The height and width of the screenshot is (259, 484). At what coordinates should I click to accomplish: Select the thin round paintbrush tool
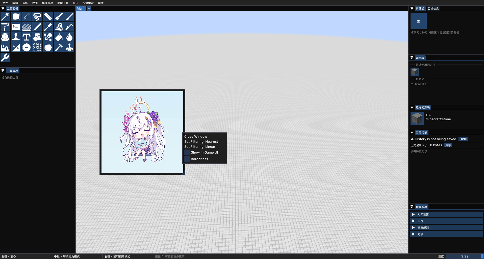click(x=69, y=17)
